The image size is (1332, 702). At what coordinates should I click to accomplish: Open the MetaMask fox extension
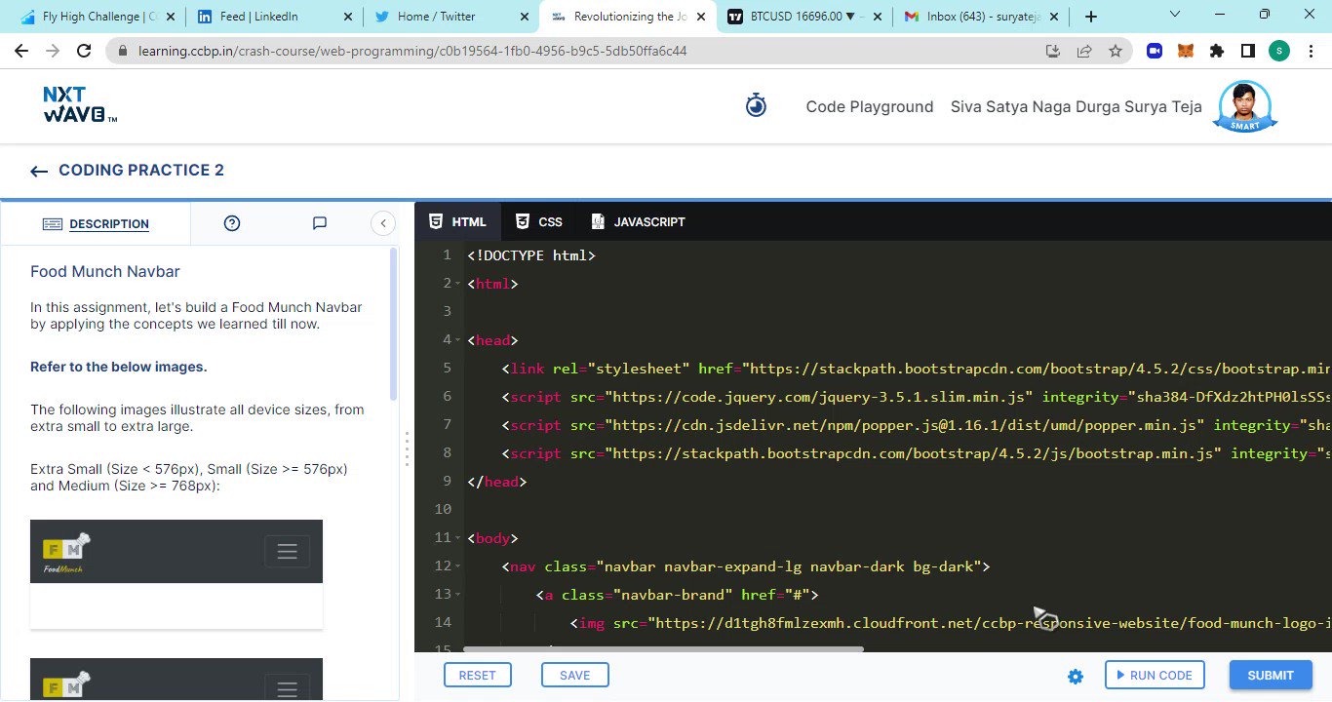pyautogui.click(x=1185, y=51)
